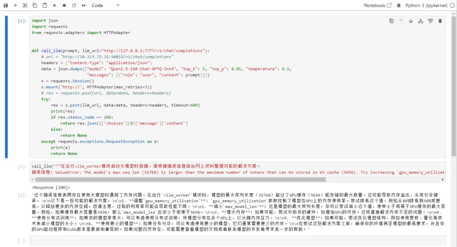The image size is (457, 247).
Task: Save the notebook with the disk icon
Action: (x=6, y=5)
